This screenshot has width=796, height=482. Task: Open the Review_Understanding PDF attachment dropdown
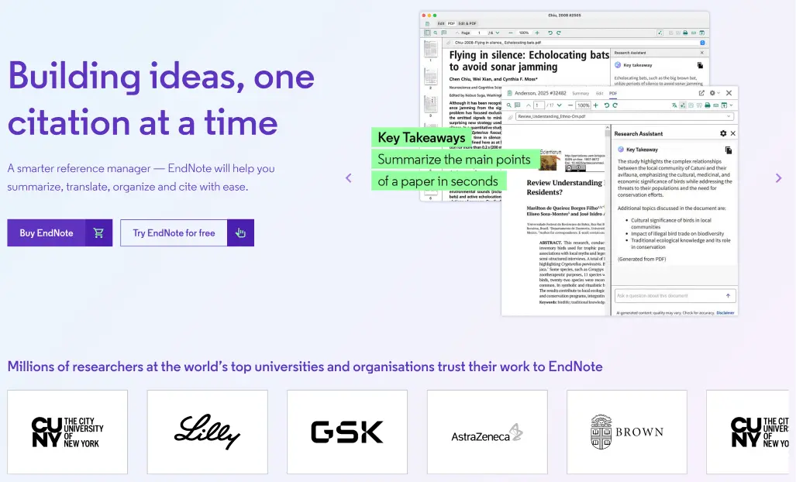point(625,116)
